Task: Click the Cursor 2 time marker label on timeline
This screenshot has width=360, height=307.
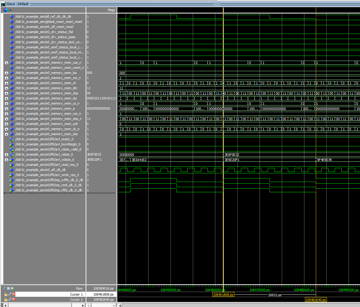Action: tap(315, 300)
